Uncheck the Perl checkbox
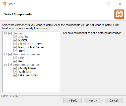Viewport: 126px width, 106px height. pos(15,61)
